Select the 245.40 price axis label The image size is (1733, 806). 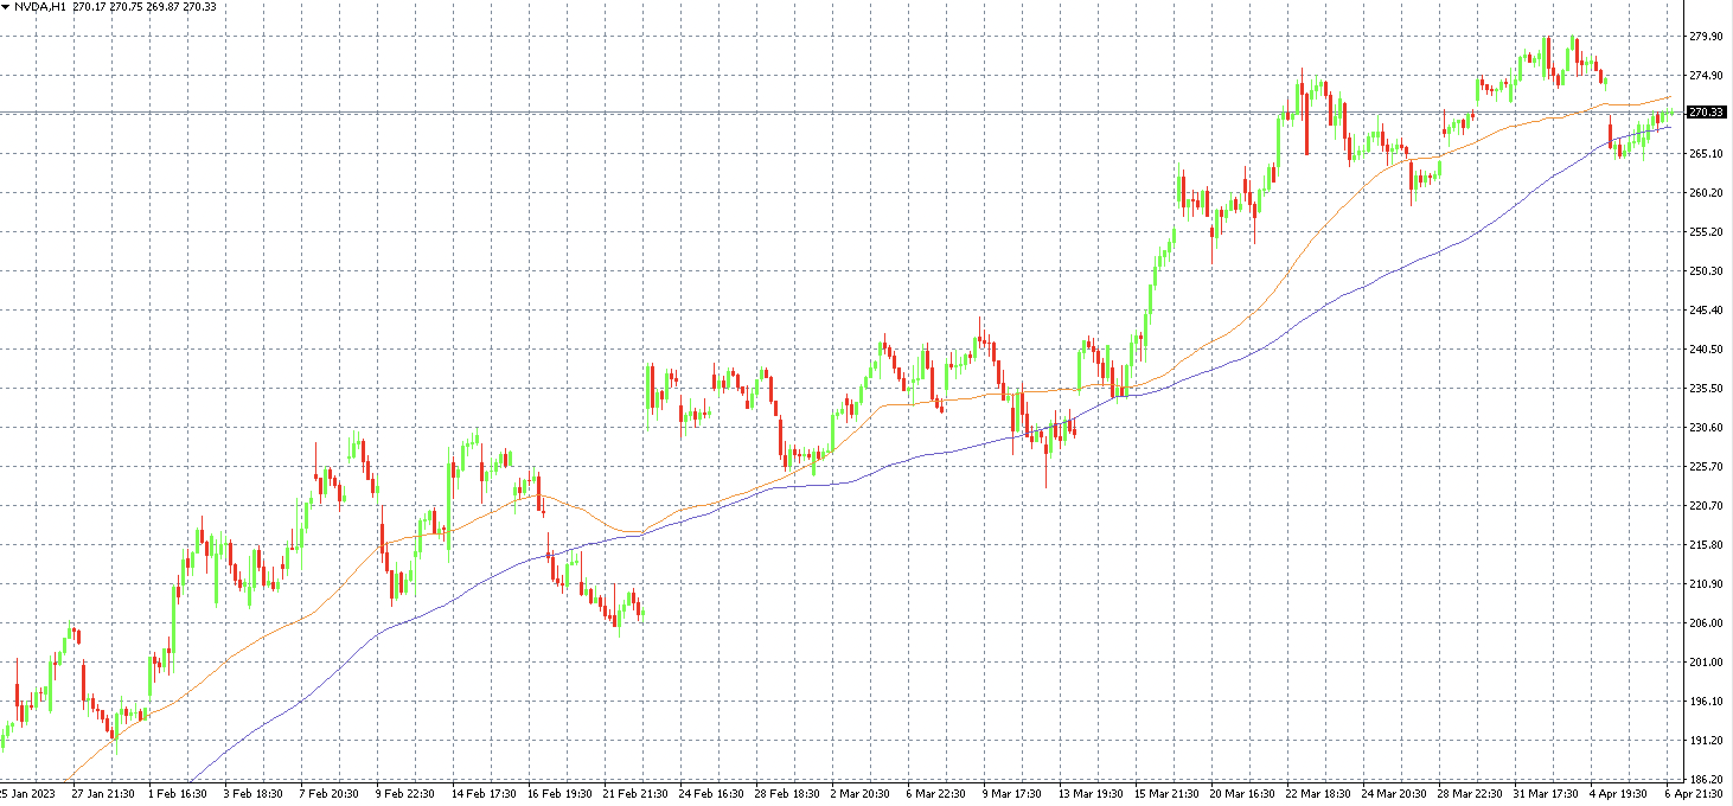click(x=1706, y=310)
